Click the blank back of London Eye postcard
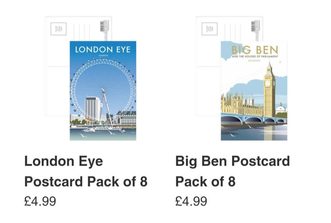 pyautogui.click(x=57, y=84)
